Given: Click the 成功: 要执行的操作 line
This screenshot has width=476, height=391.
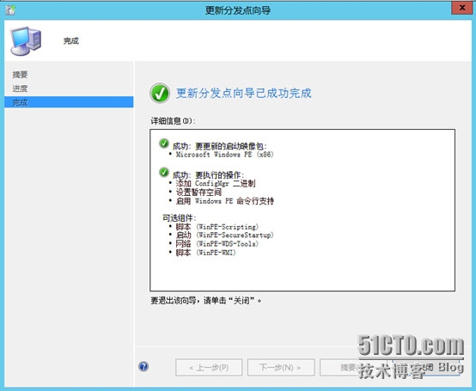Looking at the screenshot, I should tap(208, 175).
